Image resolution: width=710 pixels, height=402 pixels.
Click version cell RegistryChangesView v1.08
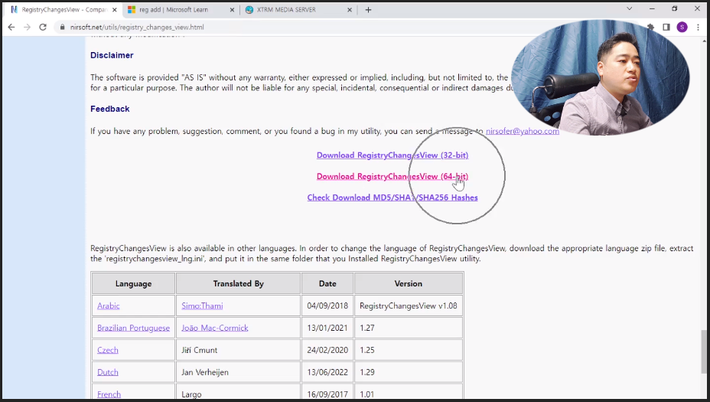pyautogui.click(x=408, y=306)
